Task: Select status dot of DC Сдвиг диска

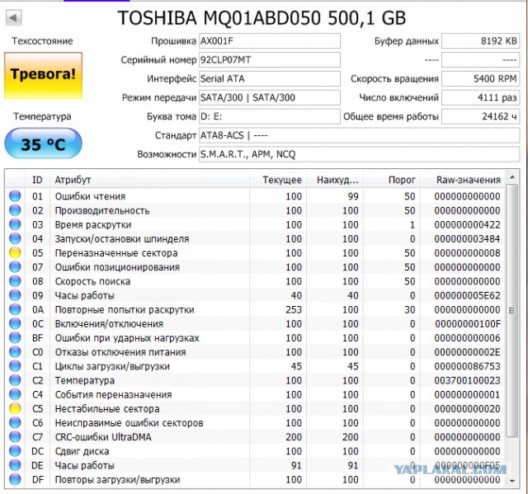Action: pos(15,451)
